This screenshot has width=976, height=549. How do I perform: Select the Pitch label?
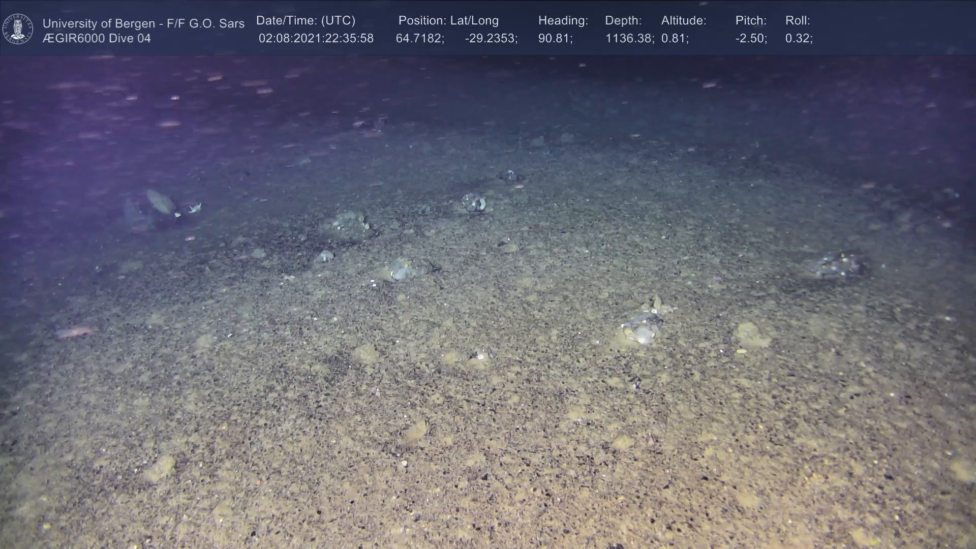[750, 21]
